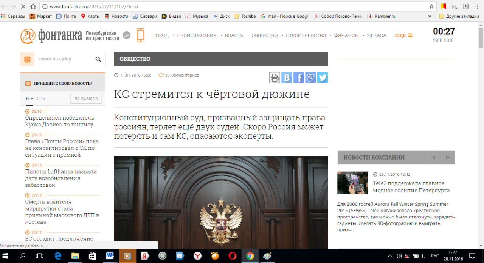Bookmark this page with the star icon
484x263 pixels.
click(431, 6)
